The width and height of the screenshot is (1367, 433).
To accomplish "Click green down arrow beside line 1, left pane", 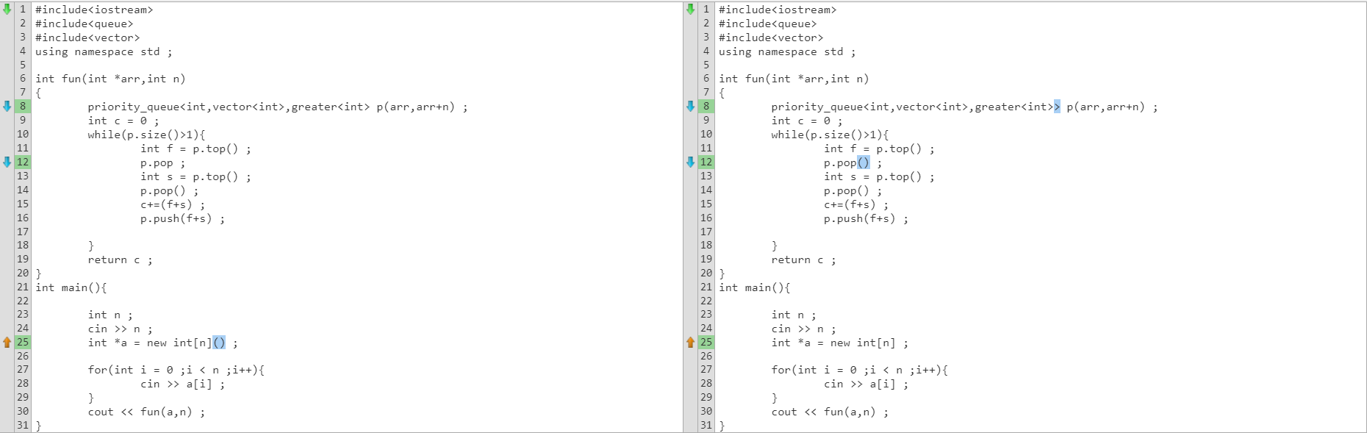I will (7, 10).
